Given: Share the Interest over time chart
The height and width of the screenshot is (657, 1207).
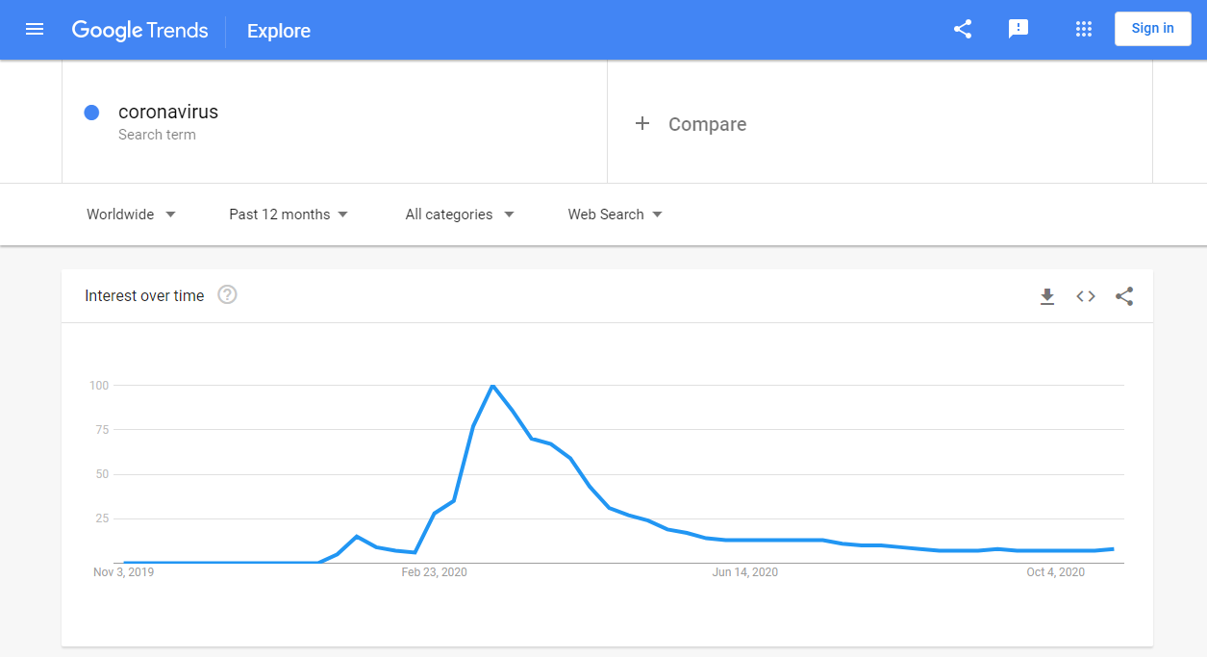Looking at the screenshot, I should point(1124,296).
